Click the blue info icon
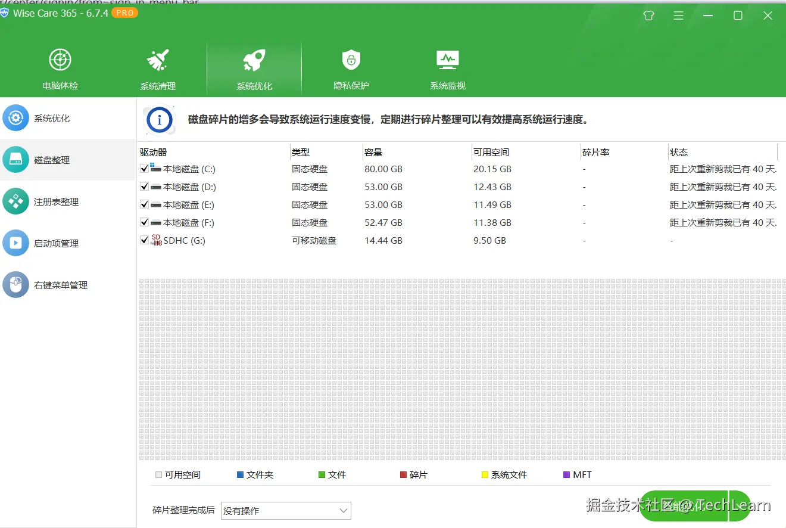786x528 pixels. [x=159, y=120]
